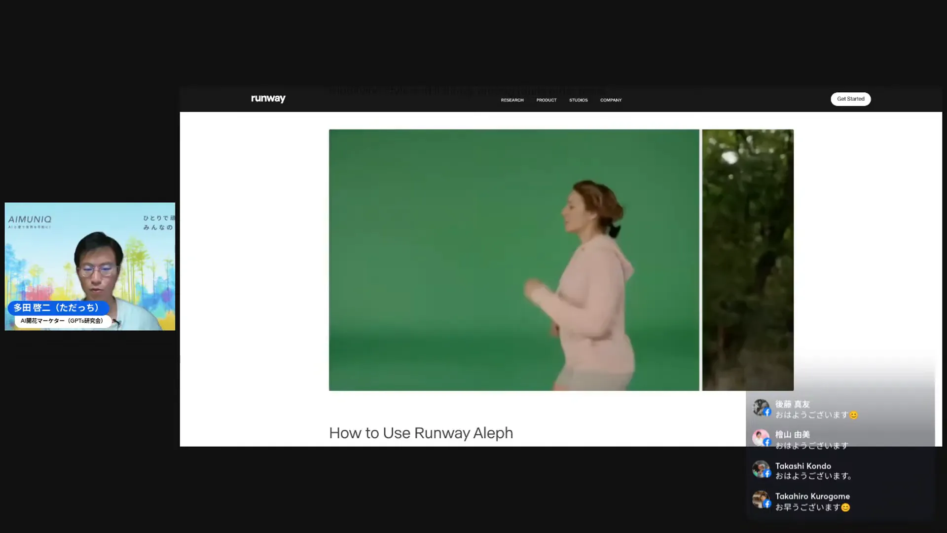Viewport: 947px width, 533px height.
Task: Click the Takashi Kondo comment name
Action: coord(803,466)
